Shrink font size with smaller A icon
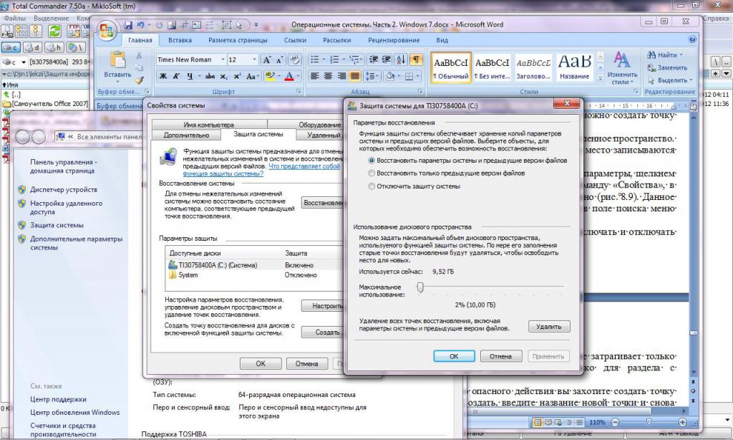This screenshot has width=733, height=440. pos(280,59)
